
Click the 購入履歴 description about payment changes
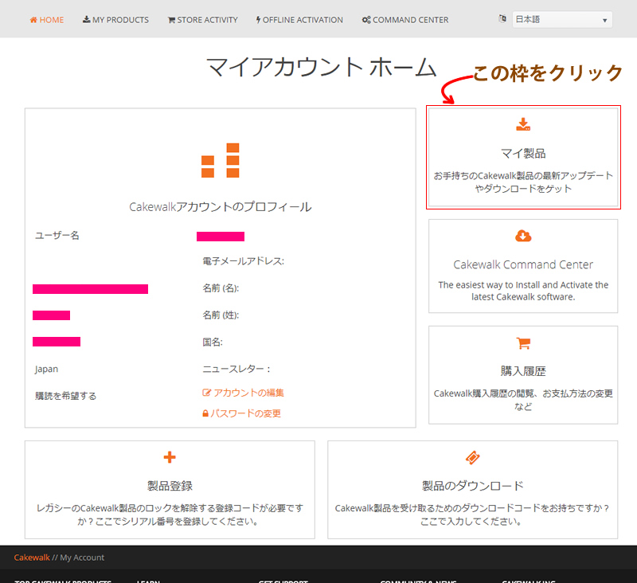pyautogui.click(x=523, y=400)
